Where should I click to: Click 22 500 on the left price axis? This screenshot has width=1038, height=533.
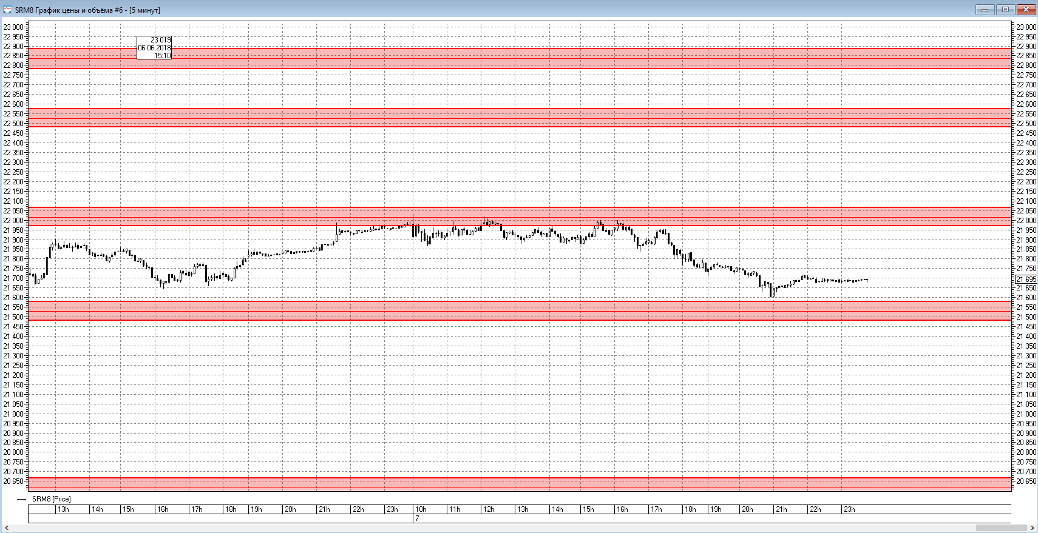pos(13,124)
